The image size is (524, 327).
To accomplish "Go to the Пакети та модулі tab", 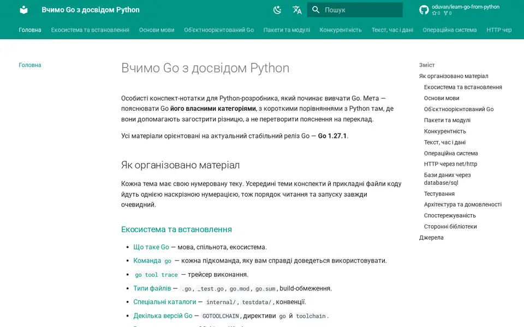I will click(287, 29).
